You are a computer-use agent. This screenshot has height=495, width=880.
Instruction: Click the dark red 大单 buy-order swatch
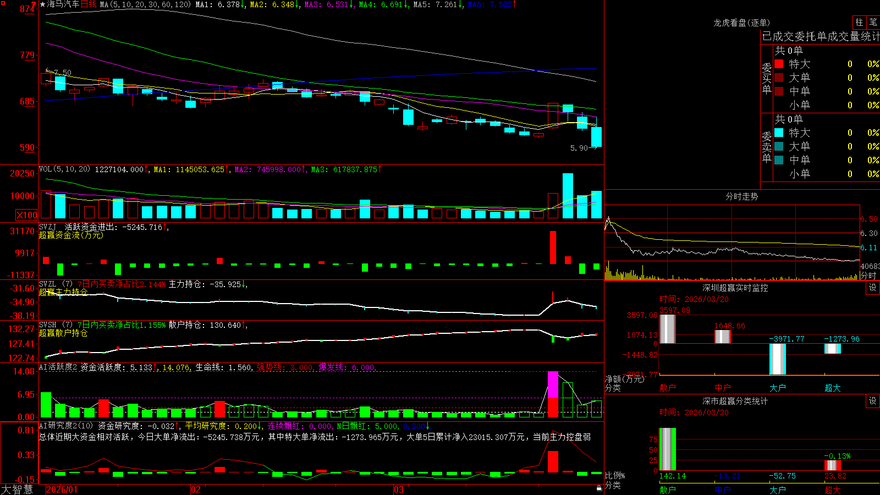coord(779,78)
